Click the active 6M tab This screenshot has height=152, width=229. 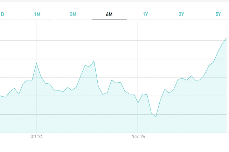[x=109, y=14]
